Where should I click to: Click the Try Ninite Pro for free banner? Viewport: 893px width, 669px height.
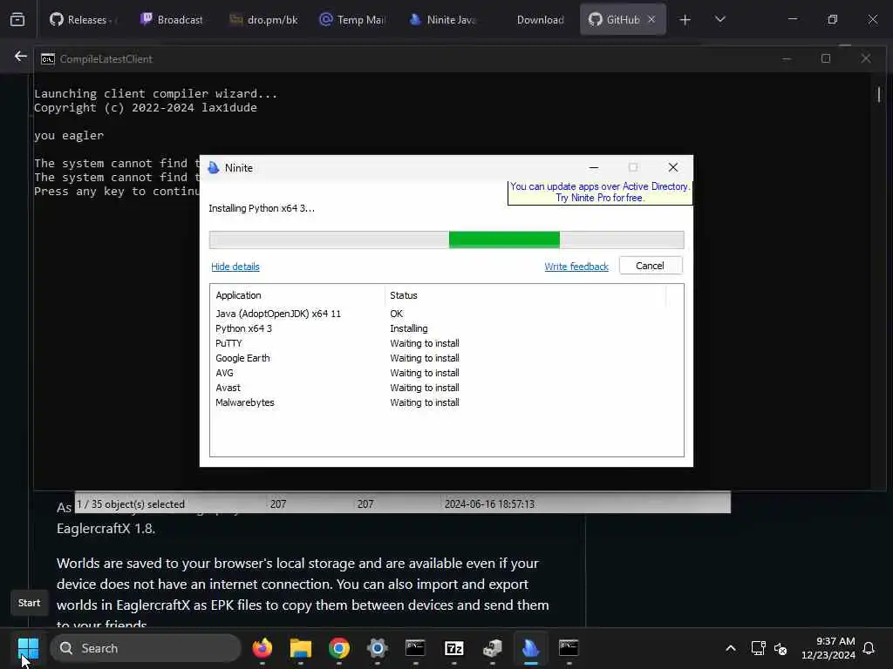[600, 193]
